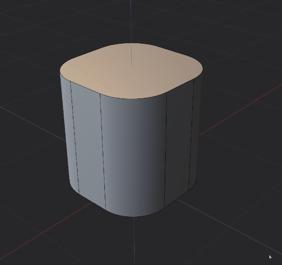The image size is (282, 265).
Task: Select the tan top face of the rounded cube
Action: point(131,71)
